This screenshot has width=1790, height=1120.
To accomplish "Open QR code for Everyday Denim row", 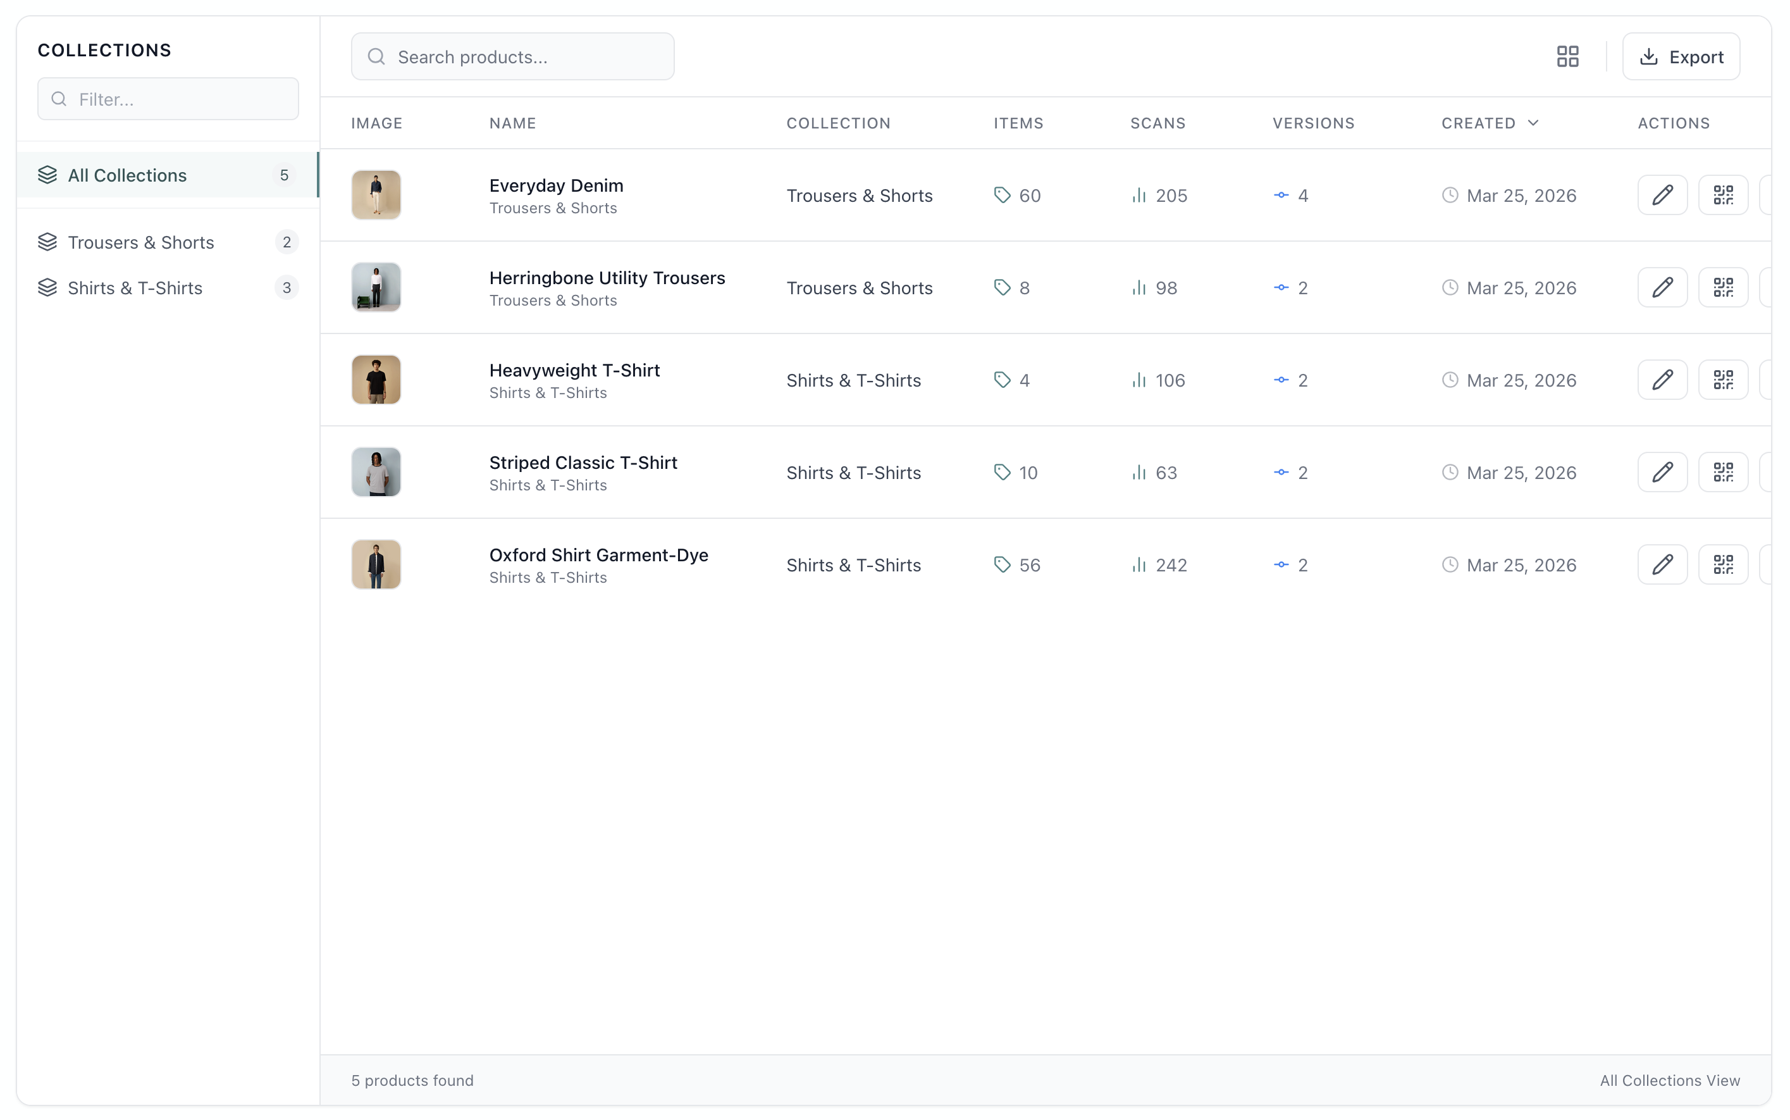I will point(1724,195).
